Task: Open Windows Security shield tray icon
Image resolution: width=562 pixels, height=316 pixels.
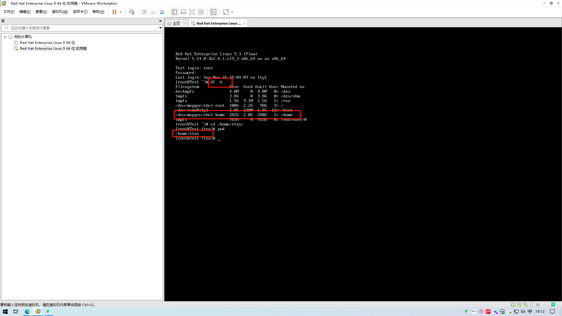Action: click(502, 312)
